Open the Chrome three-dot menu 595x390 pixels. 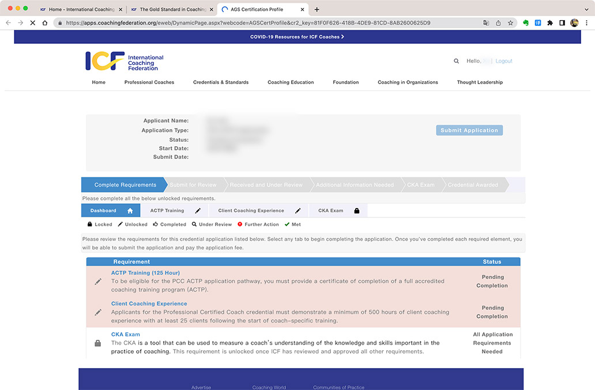[x=586, y=23]
